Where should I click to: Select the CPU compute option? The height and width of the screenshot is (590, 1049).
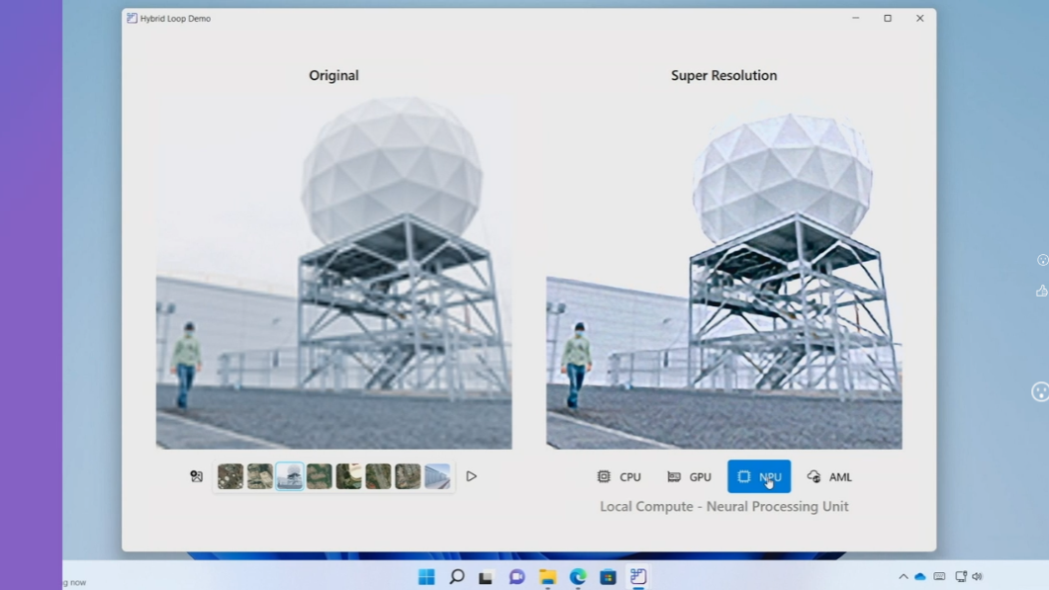[620, 476]
